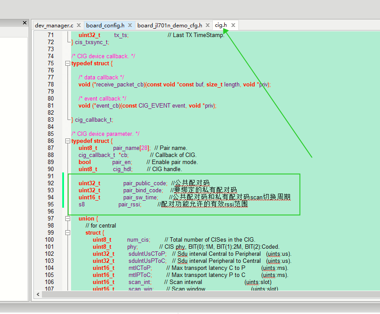Viewport: 380px width, 314px height.
Task: Click the cig_hdl member
Action: [123, 169]
